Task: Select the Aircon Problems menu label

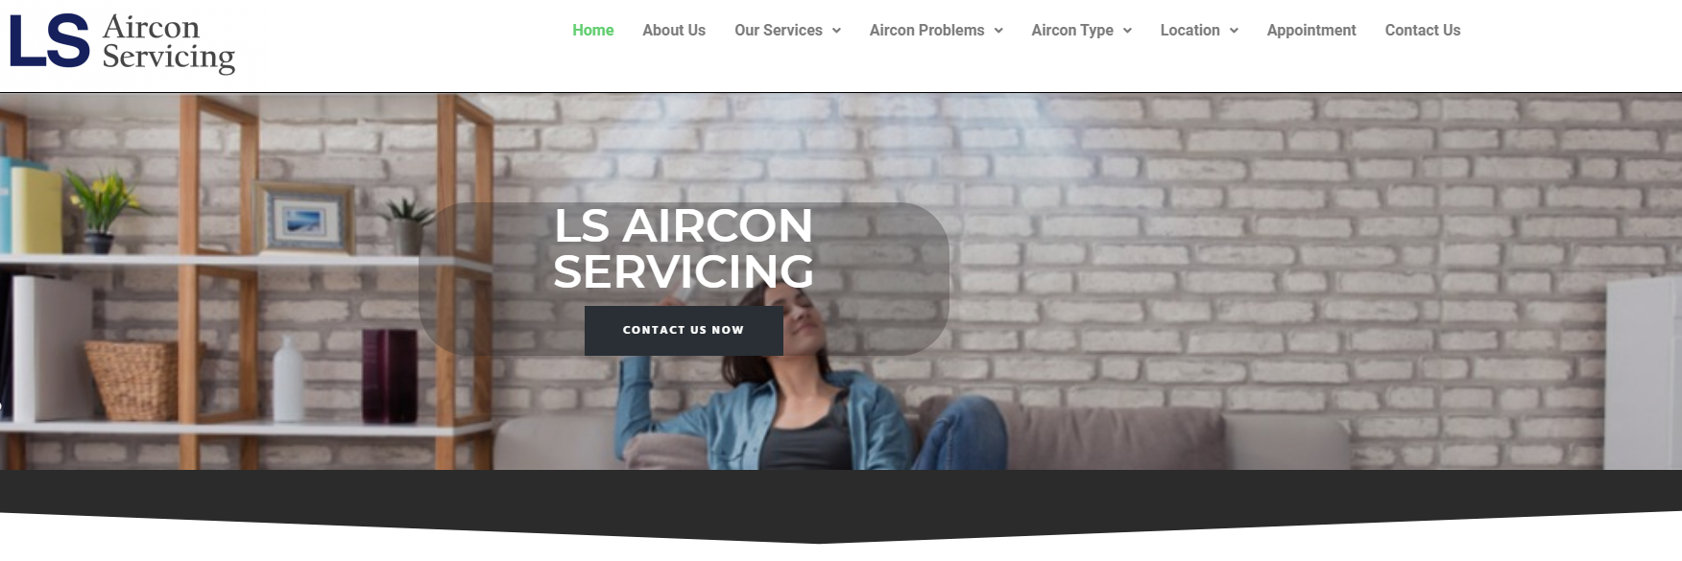Action: (926, 31)
